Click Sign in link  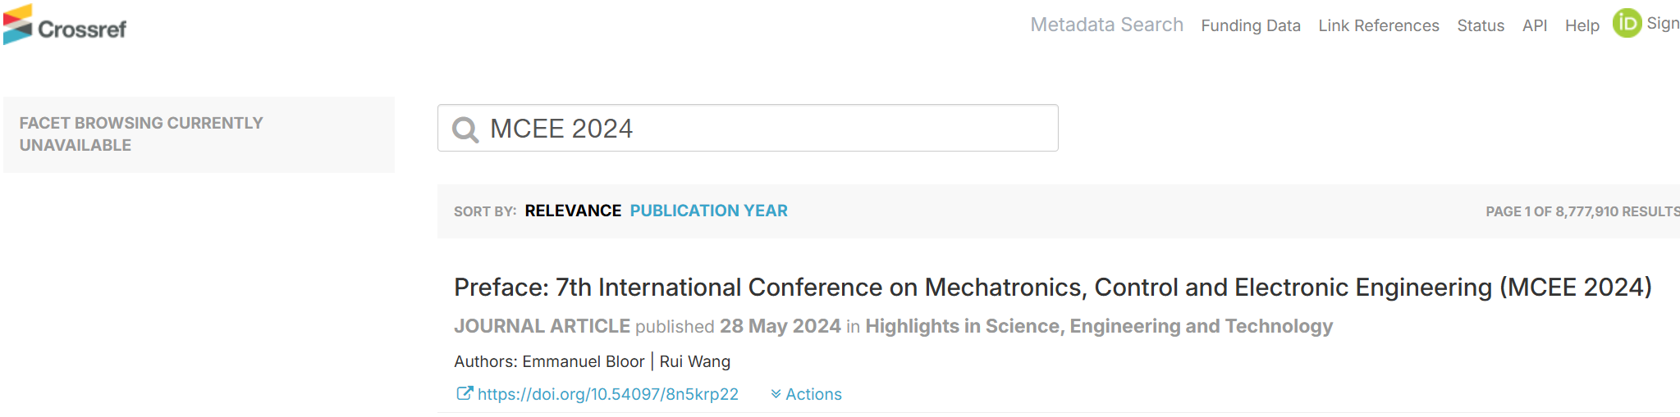1663,24
